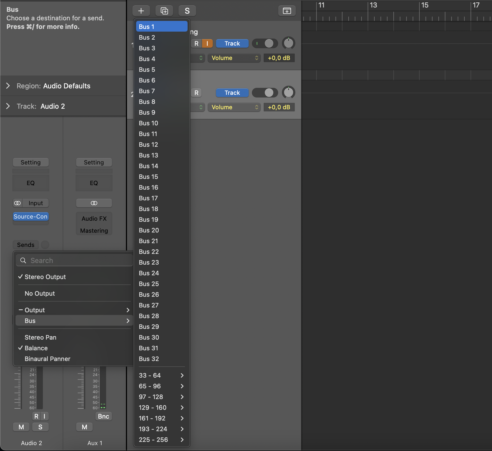492x451 pixels.
Task: Click the volume slider on track 2 header
Action: pos(265,93)
